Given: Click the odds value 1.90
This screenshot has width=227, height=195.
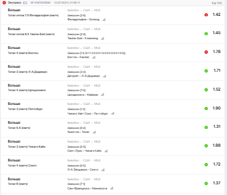Looking at the screenshot, I should [x=216, y=108].
